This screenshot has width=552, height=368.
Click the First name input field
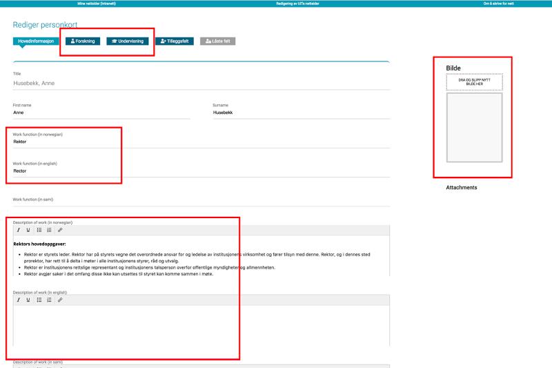point(101,112)
